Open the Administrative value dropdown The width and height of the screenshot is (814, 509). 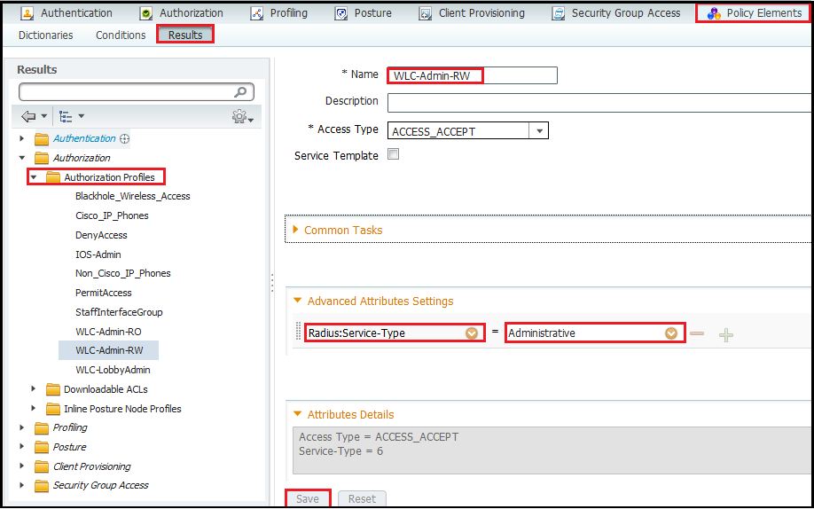coord(671,333)
